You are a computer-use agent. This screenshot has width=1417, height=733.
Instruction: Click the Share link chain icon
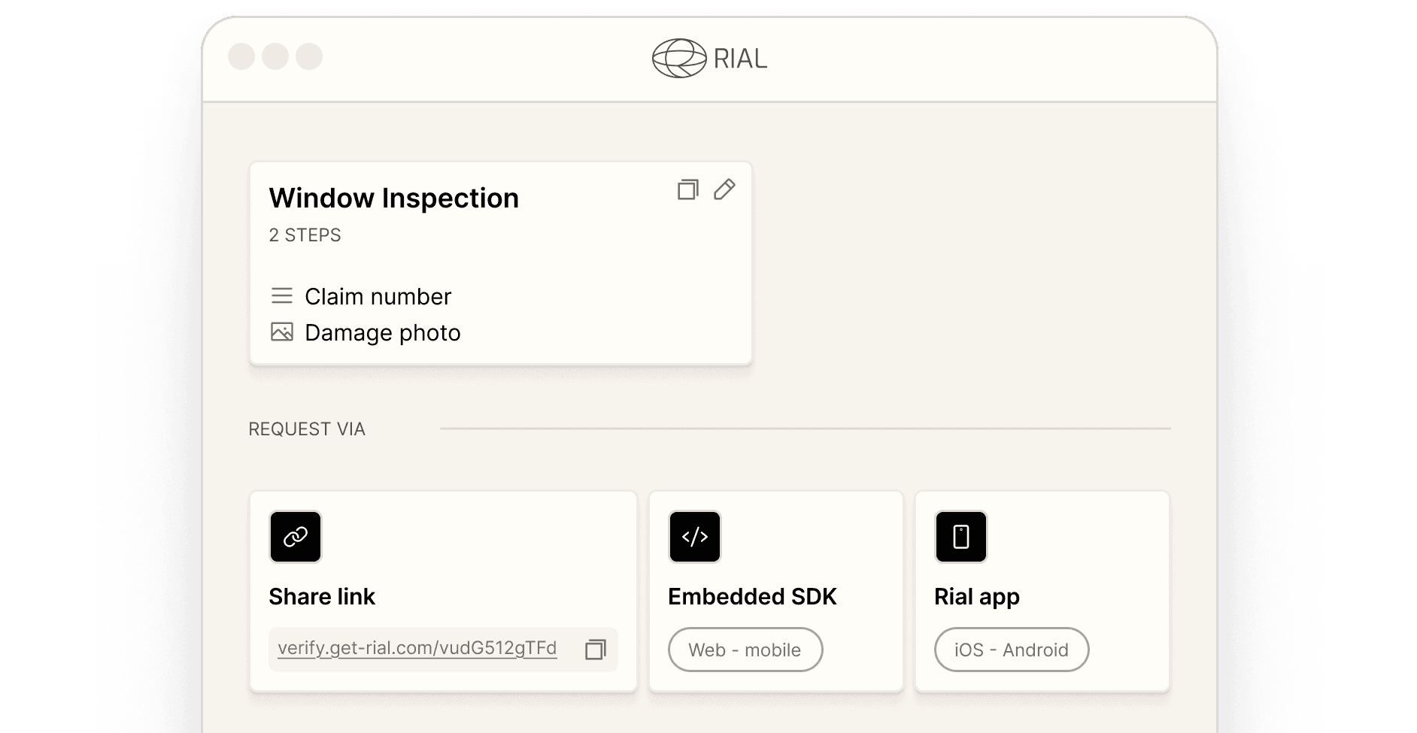pyautogui.click(x=296, y=537)
